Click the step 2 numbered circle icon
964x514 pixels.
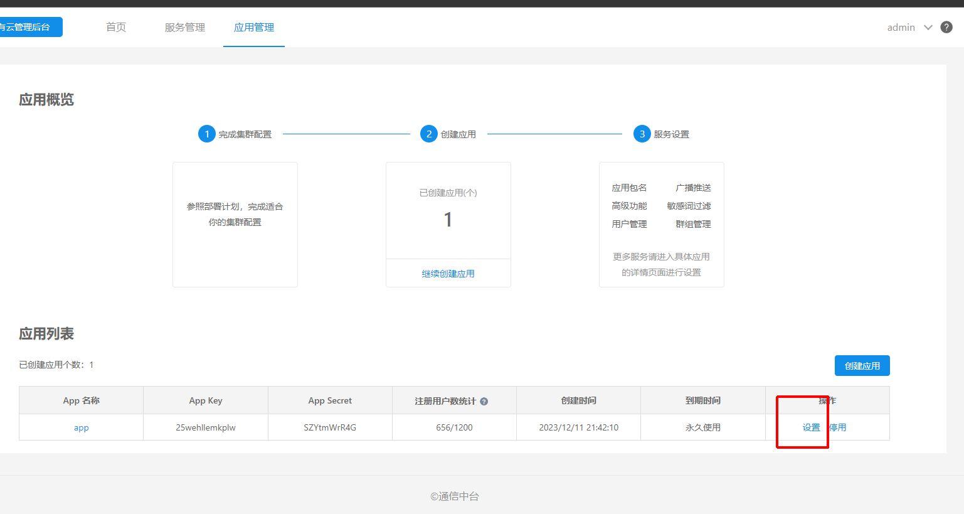pos(429,134)
